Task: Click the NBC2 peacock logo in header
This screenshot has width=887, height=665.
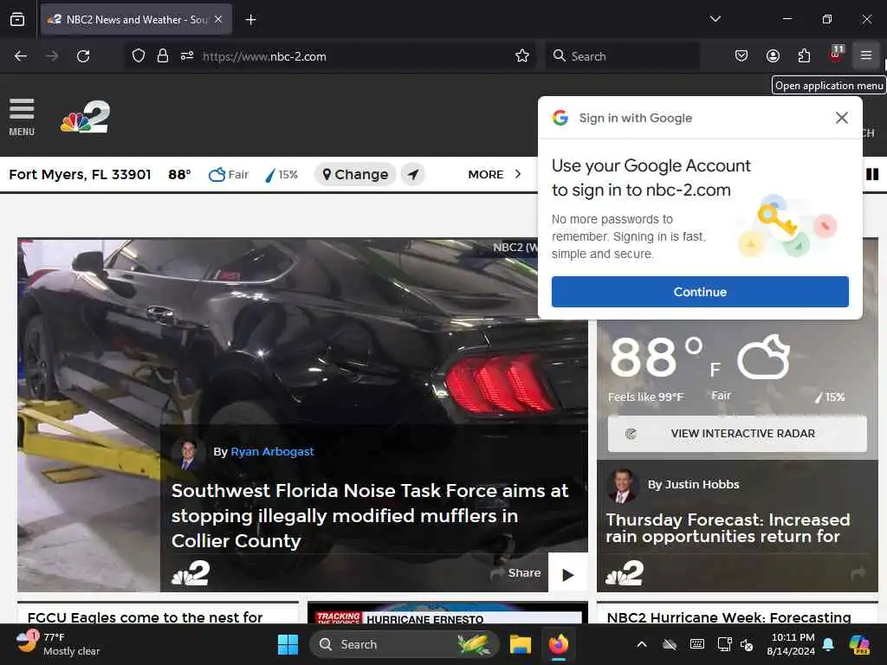Action: pos(85,117)
